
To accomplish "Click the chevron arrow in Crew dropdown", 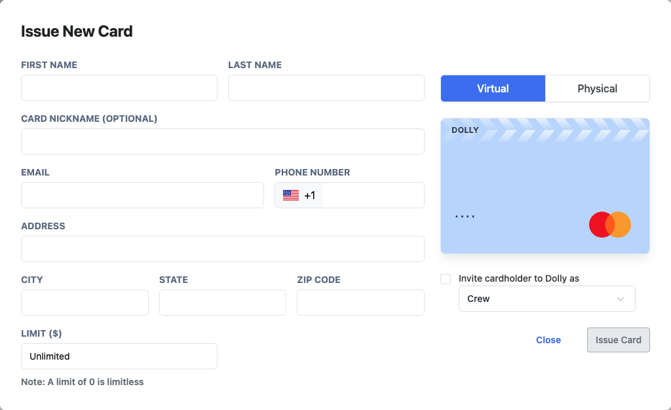I will [621, 299].
